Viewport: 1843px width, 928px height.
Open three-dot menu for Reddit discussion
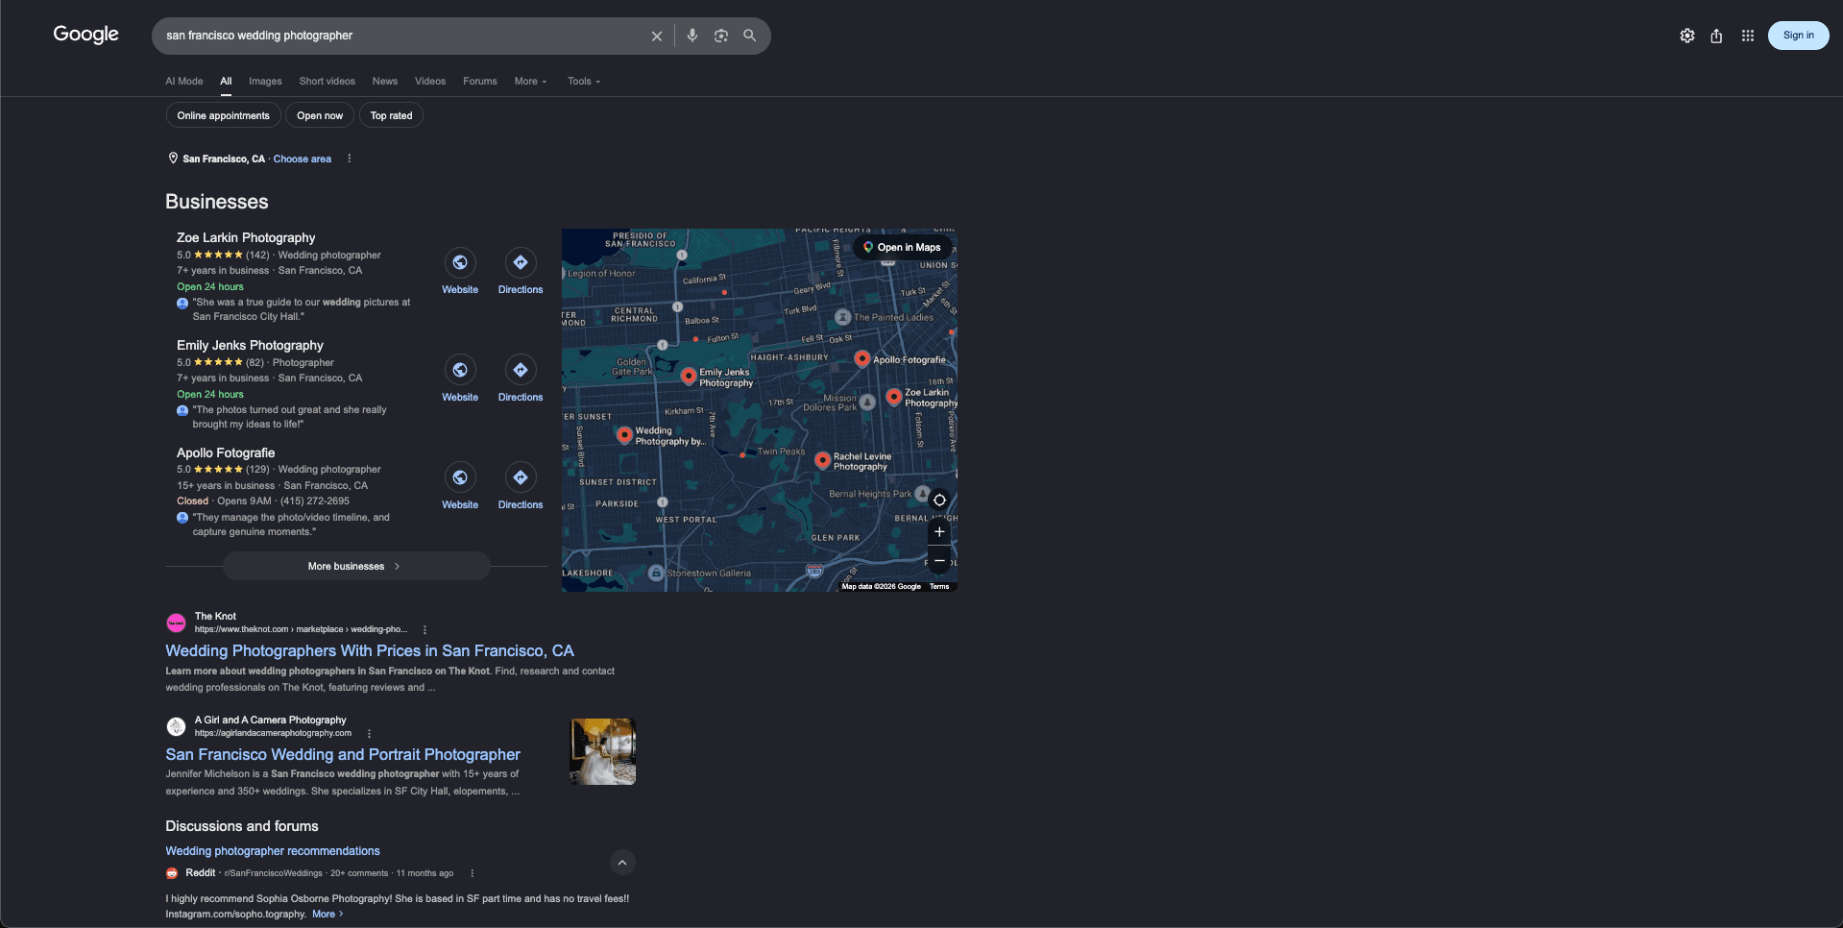pyautogui.click(x=472, y=873)
